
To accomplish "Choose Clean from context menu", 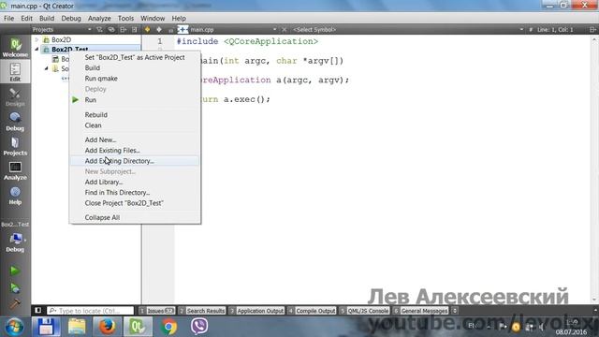I will tap(135, 125).
